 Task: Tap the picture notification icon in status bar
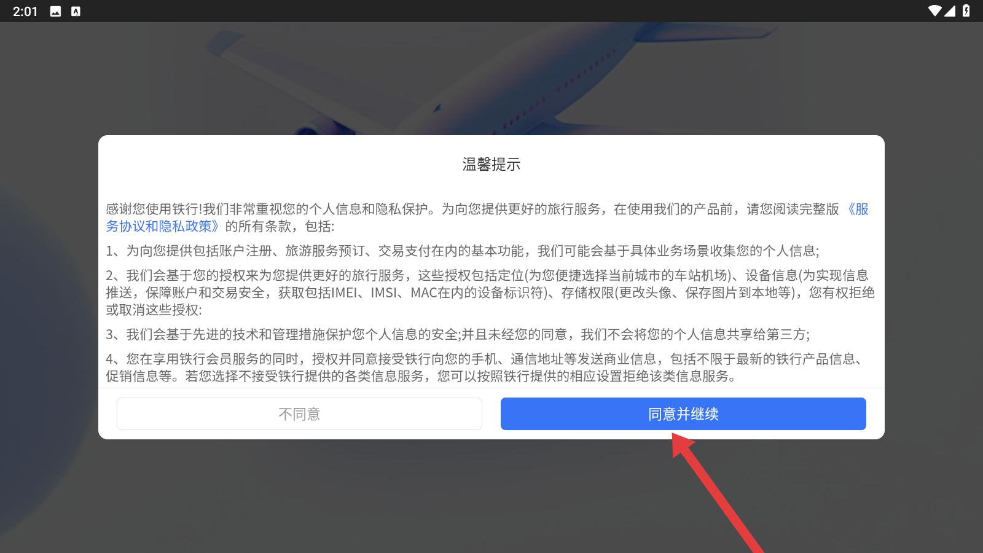coord(55,11)
